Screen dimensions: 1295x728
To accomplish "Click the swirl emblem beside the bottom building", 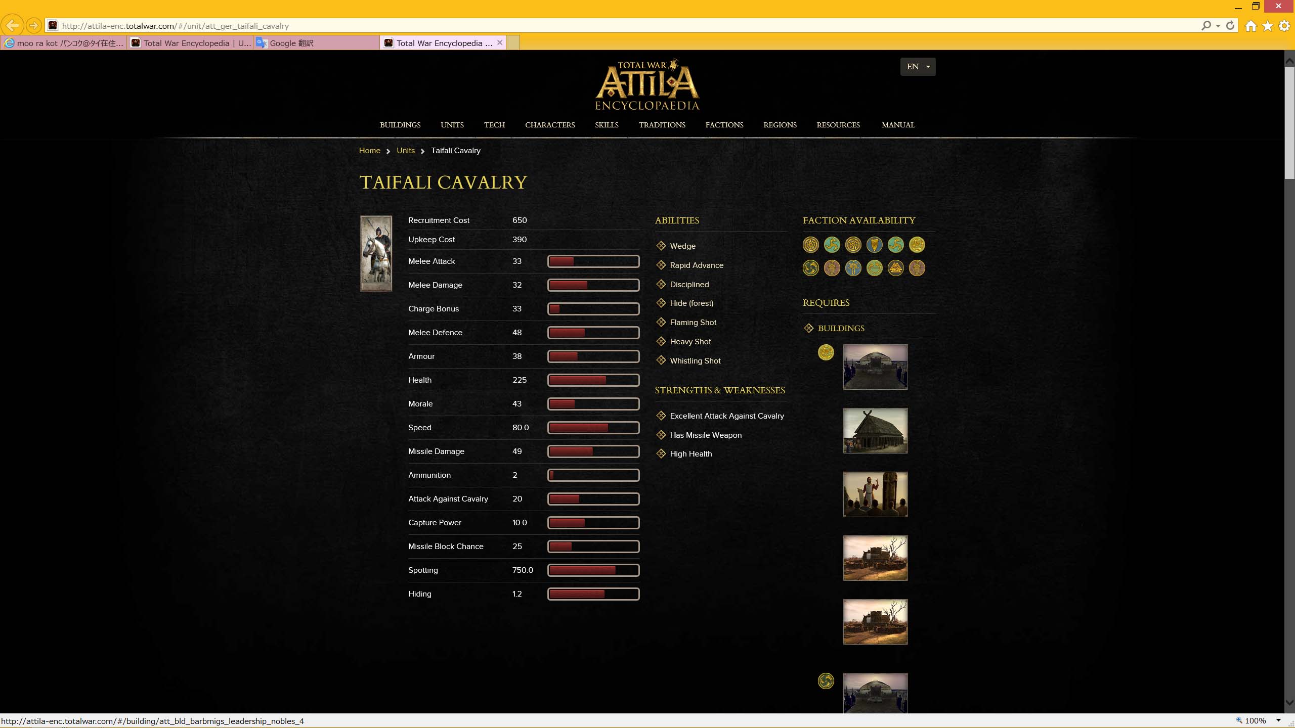I will coord(826,681).
